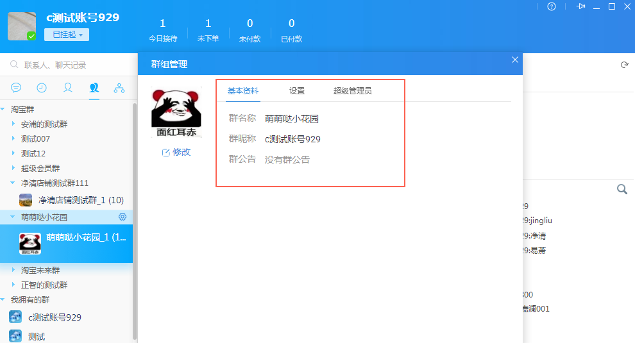The image size is (635, 343).
Task: Open the chat messages sidebar tab
Action: [x=16, y=87]
